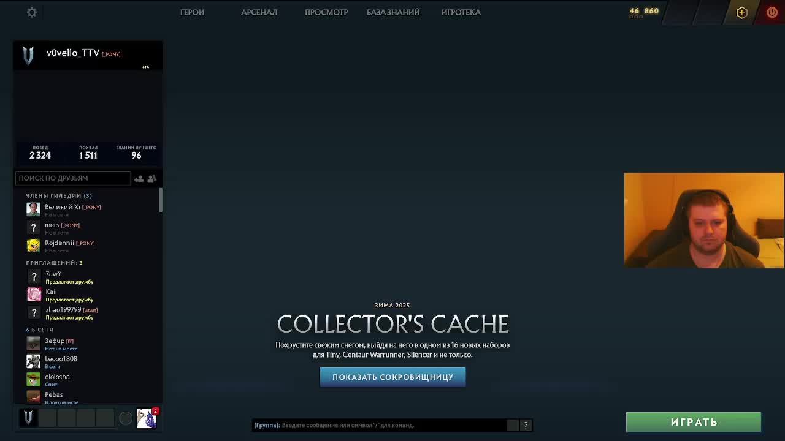Click the third empty party slot
The width and height of the screenshot is (785, 441).
[86, 418]
